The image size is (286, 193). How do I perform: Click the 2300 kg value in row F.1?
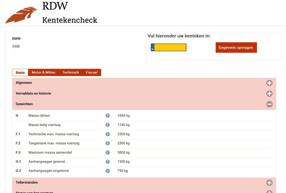[123, 134]
